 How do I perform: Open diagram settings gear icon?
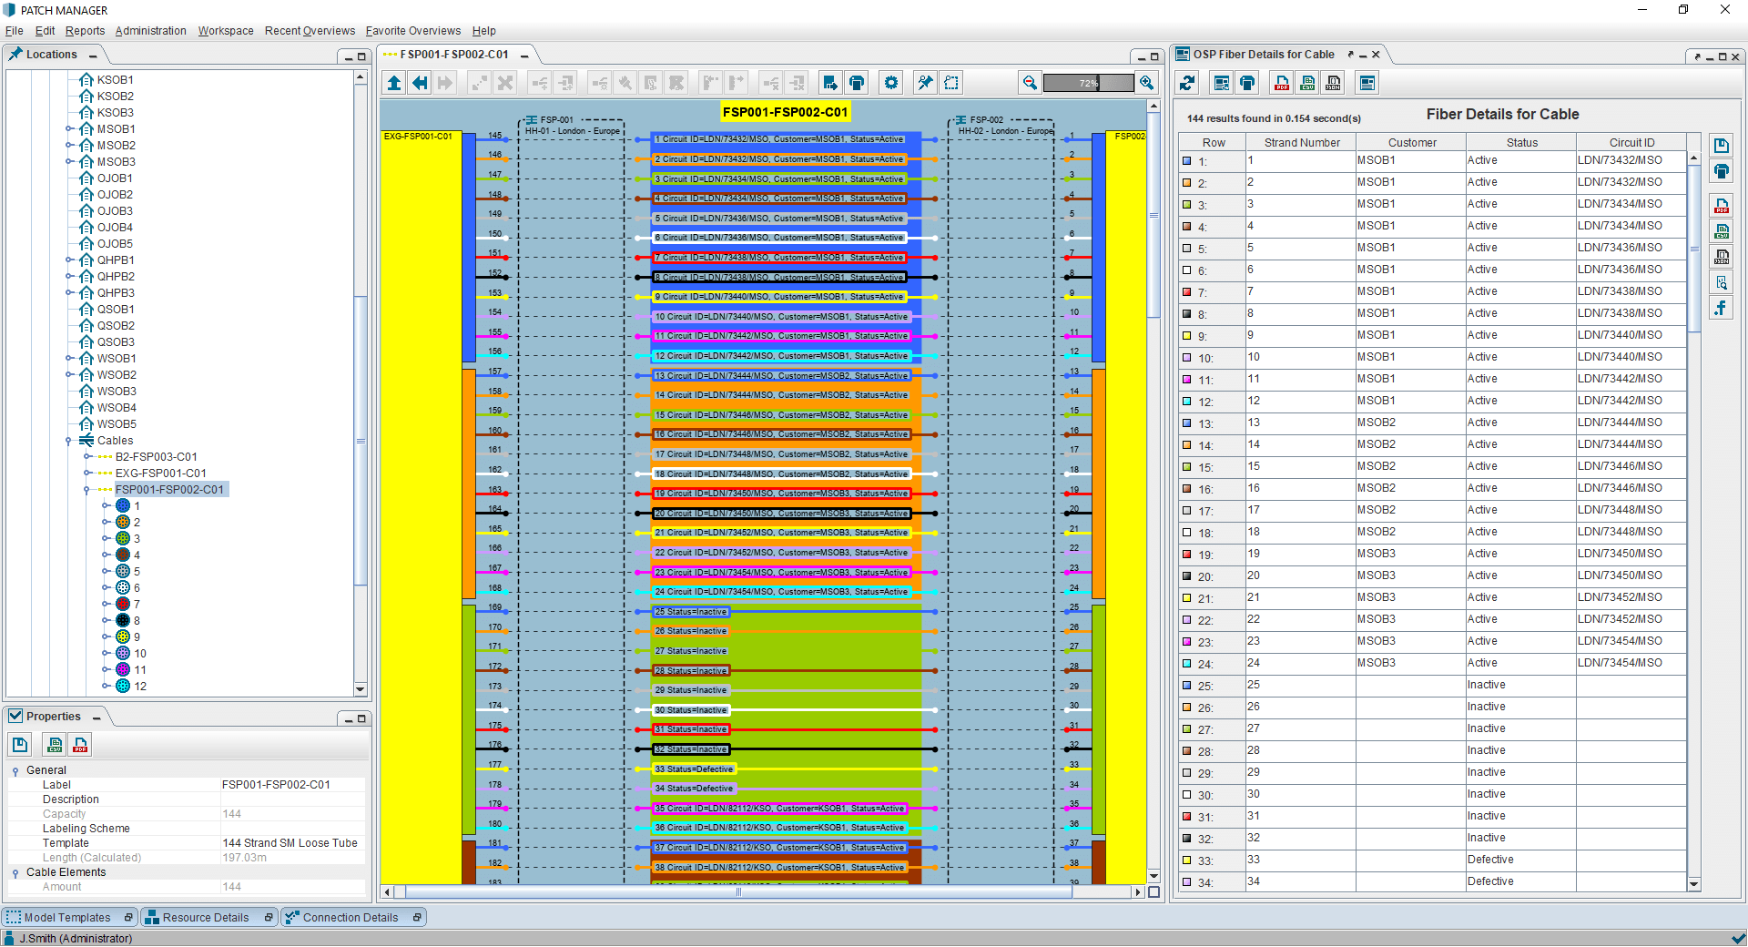click(891, 83)
